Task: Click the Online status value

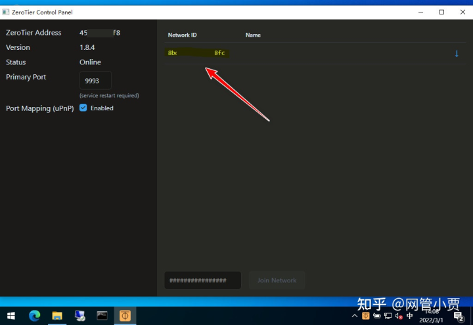Action: [90, 62]
